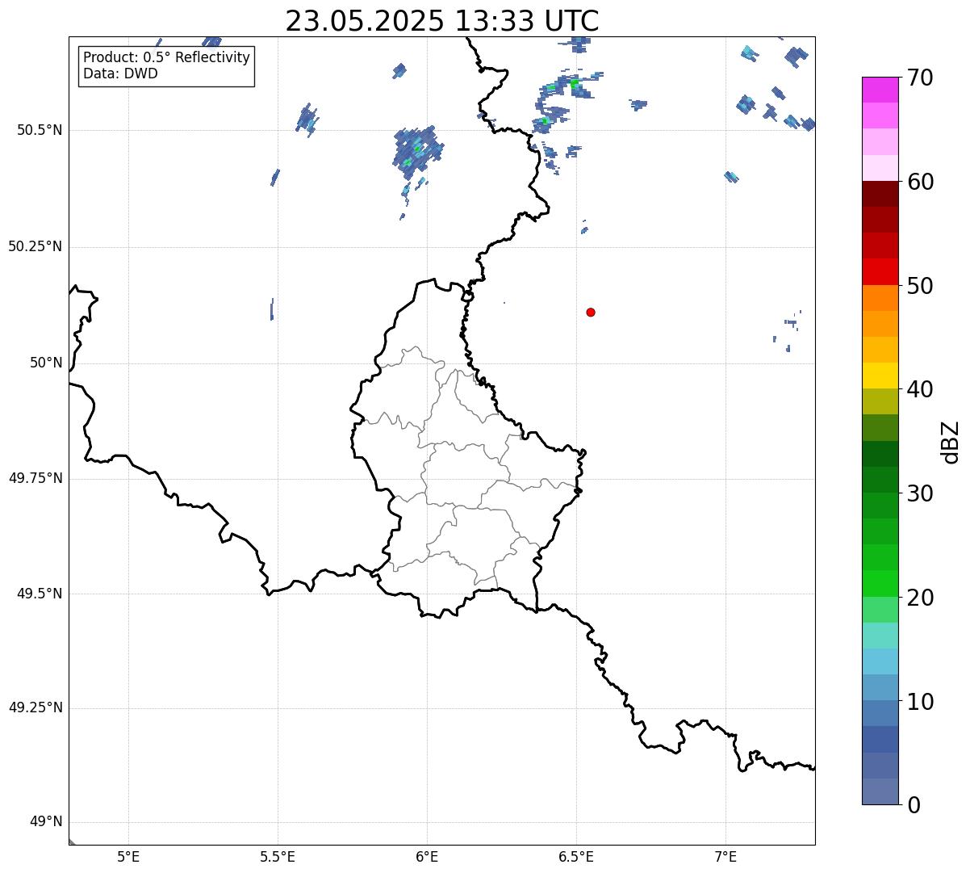
Task: Click the 5°E longitude label
Action: (x=128, y=856)
